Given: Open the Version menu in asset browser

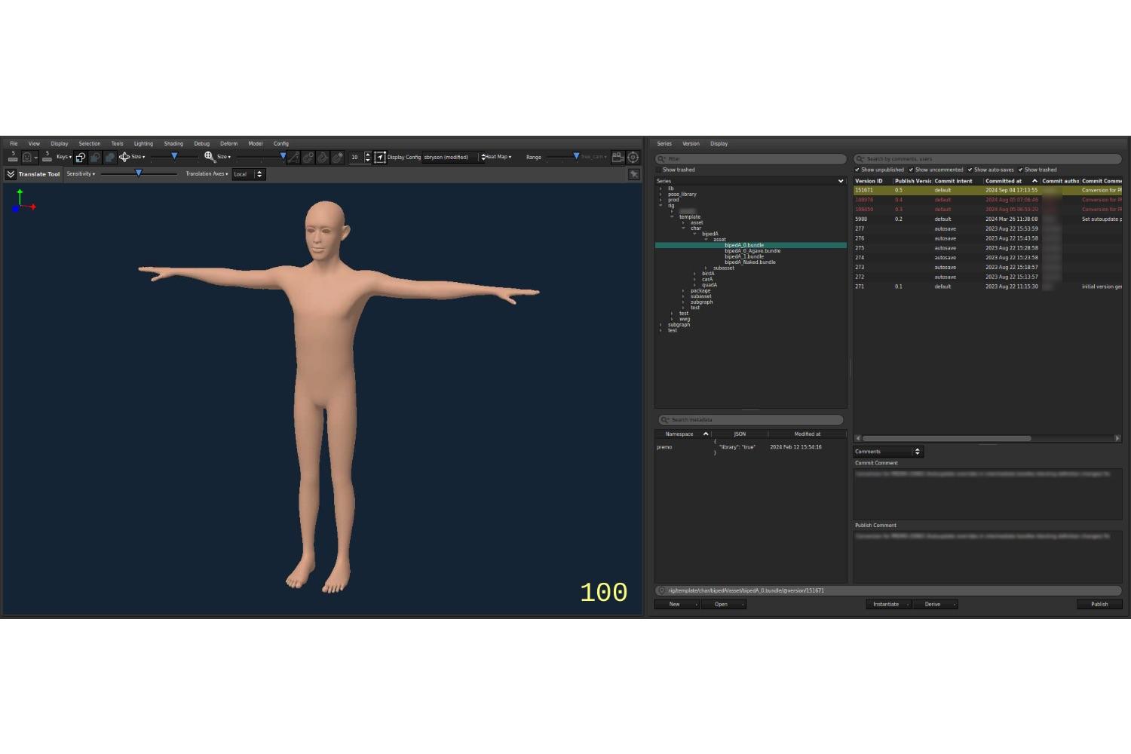Looking at the screenshot, I should [691, 143].
